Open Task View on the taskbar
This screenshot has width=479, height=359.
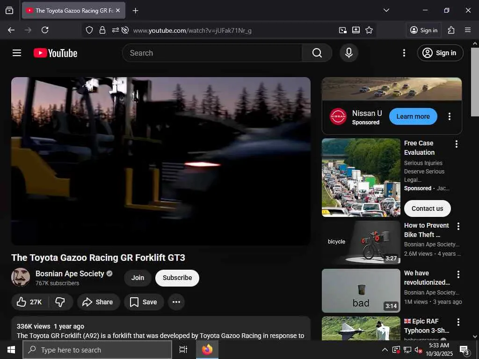click(183, 350)
